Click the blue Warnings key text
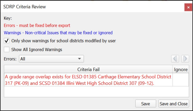The image size is (193, 111). (x=58, y=33)
